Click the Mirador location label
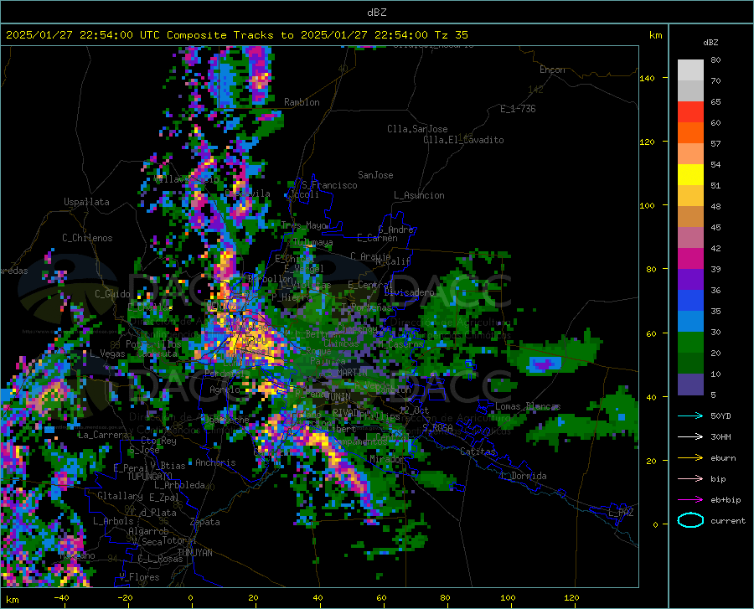 (x=386, y=459)
